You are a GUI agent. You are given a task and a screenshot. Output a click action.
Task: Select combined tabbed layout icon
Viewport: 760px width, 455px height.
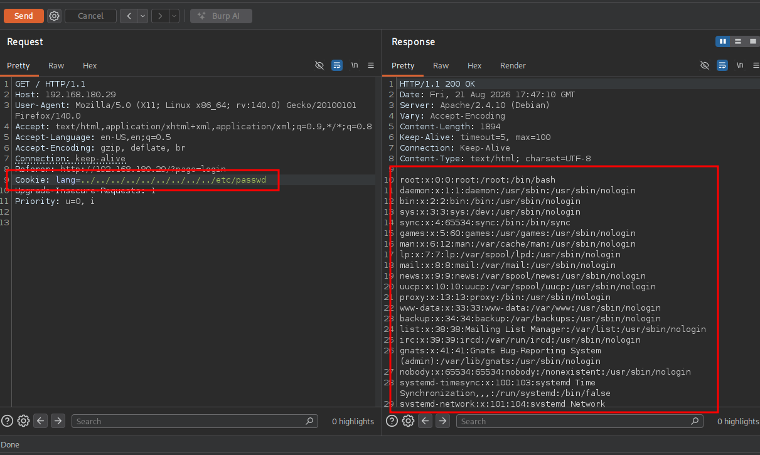point(752,41)
